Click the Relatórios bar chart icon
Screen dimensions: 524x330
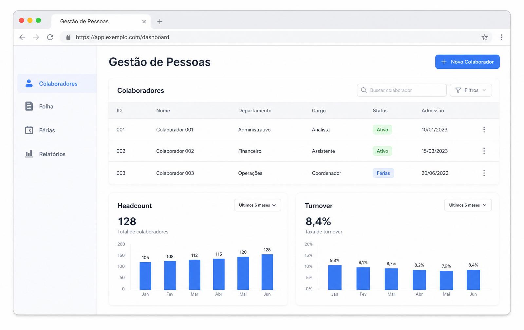click(29, 154)
